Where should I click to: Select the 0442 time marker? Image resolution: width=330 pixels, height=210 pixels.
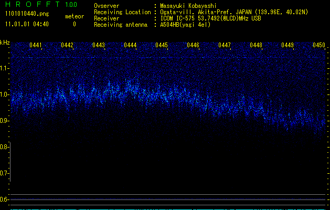pyautogui.click(x=67, y=45)
